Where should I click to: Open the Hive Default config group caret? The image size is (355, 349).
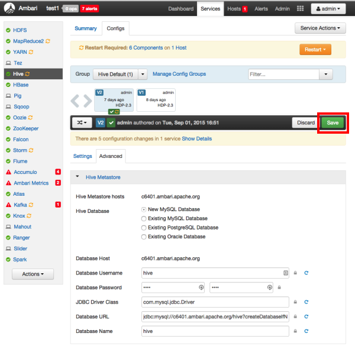tap(143, 74)
